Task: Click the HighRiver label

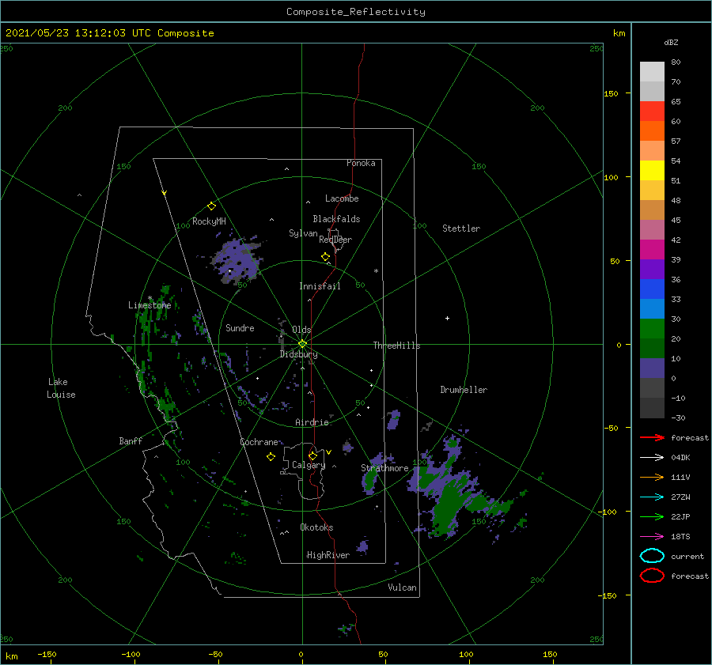Action: click(x=328, y=555)
